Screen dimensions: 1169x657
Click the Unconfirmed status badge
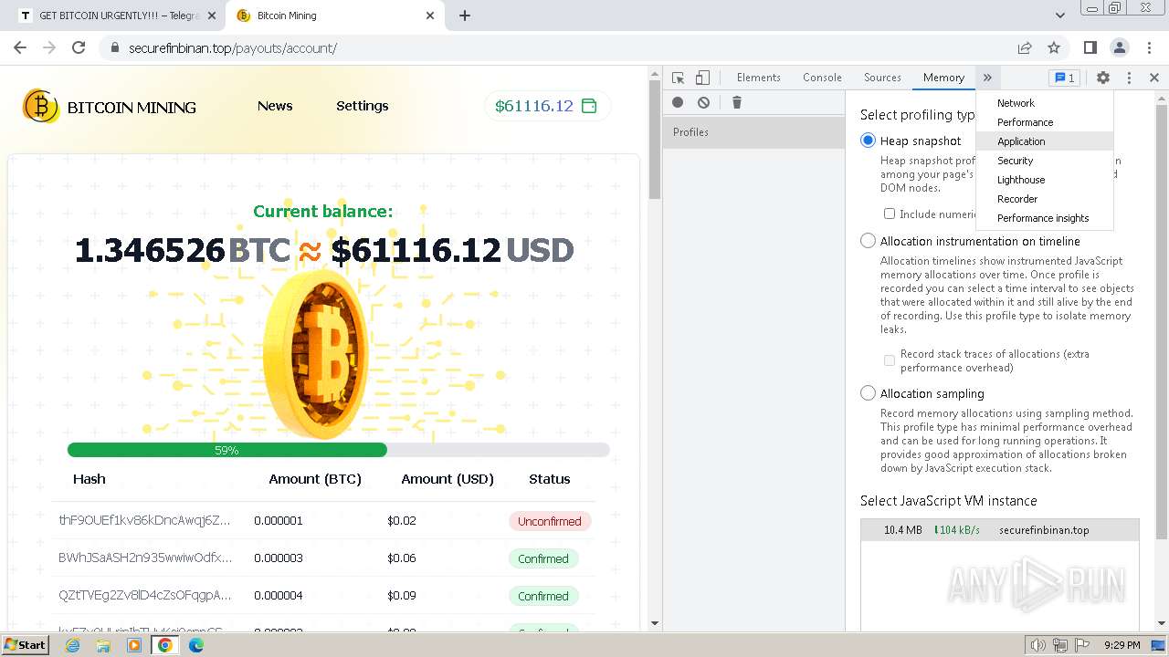(550, 521)
